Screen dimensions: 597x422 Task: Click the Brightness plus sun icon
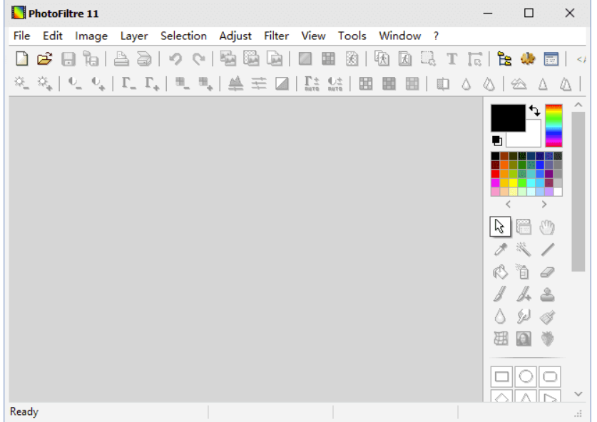pyautogui.click(x=44, y=83)
